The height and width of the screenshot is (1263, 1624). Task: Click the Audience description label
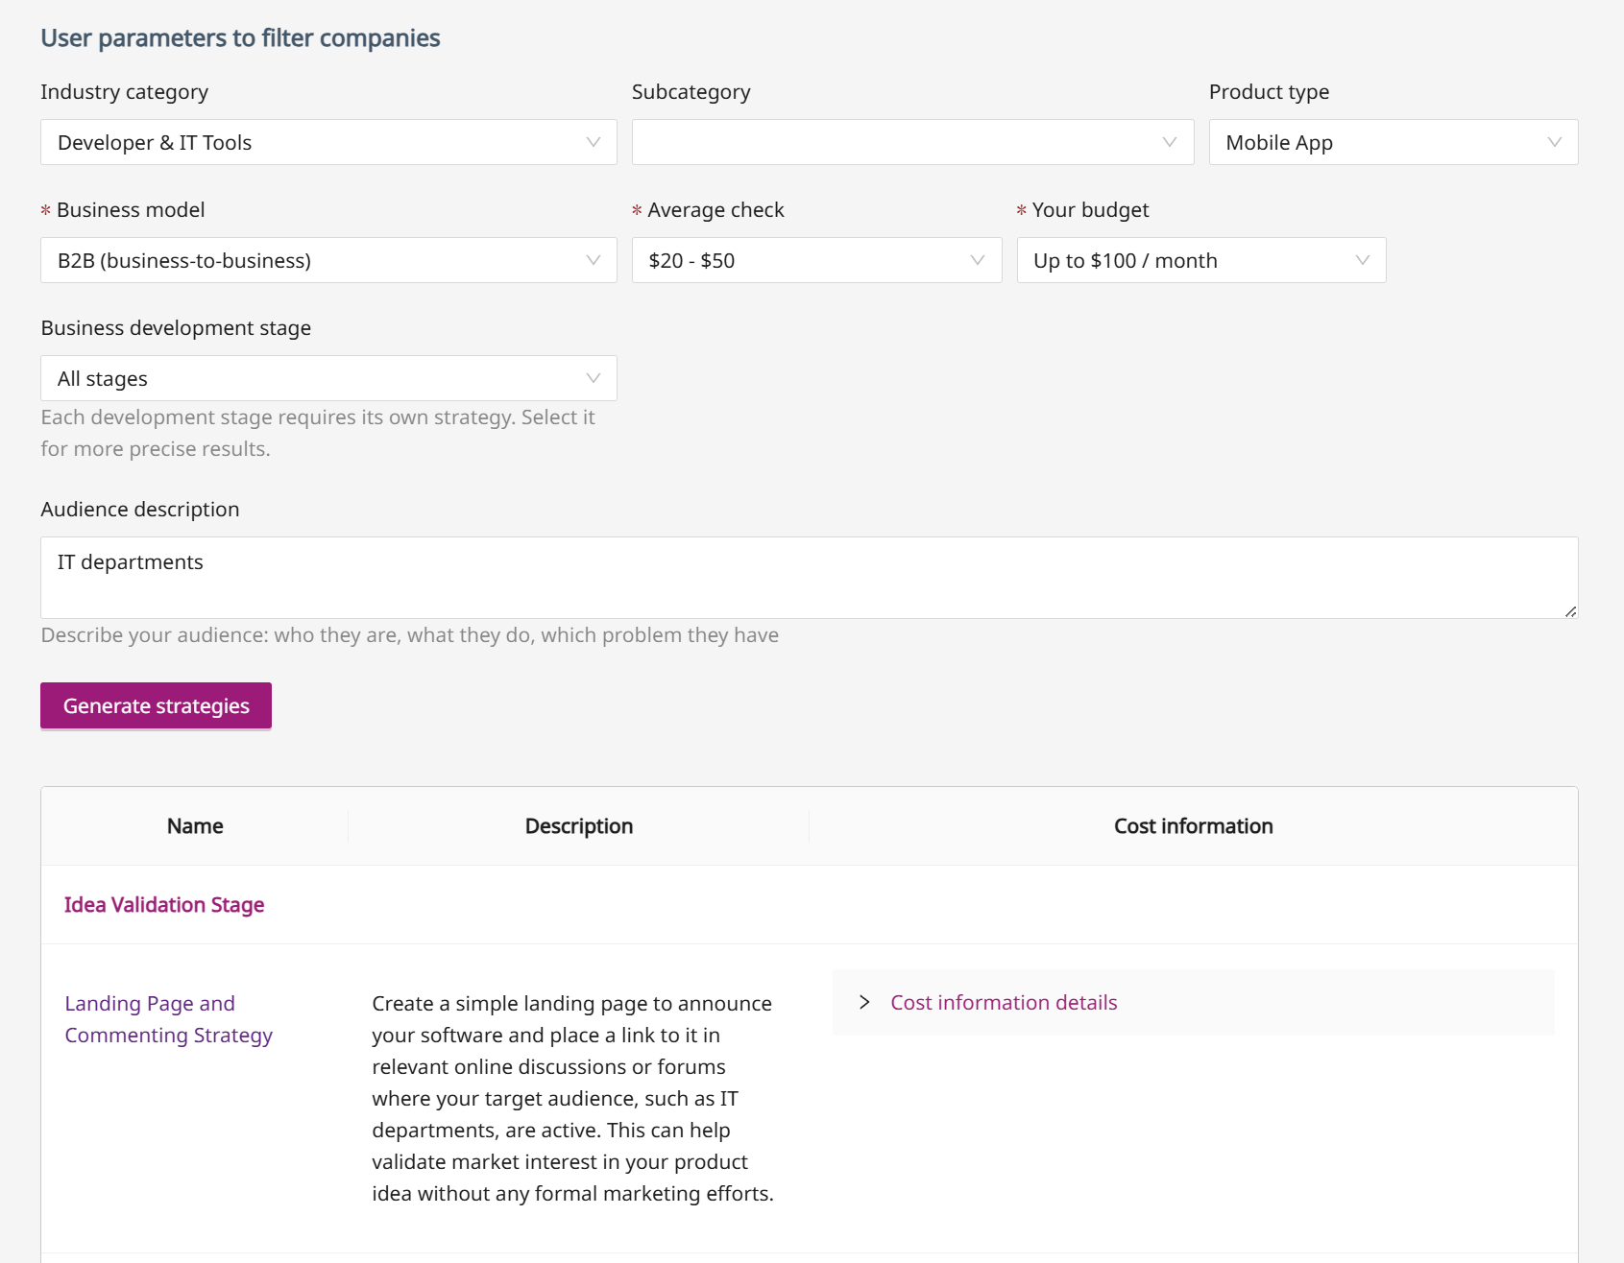click(x=140, y=509)
